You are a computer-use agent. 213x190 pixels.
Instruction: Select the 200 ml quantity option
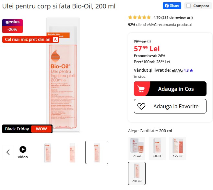point(137,173)
